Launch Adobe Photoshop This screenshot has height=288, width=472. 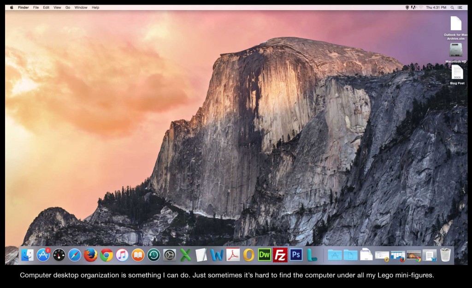pos(295,254)
